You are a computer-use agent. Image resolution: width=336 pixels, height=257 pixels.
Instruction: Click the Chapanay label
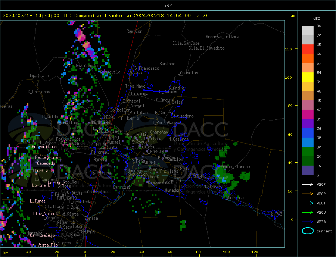159,132
